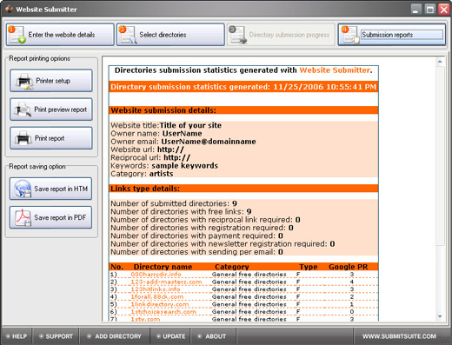Choose ADD DIRECTORY in bottom bar
This screenshot has height=345, width=452.
pos(115,336)
